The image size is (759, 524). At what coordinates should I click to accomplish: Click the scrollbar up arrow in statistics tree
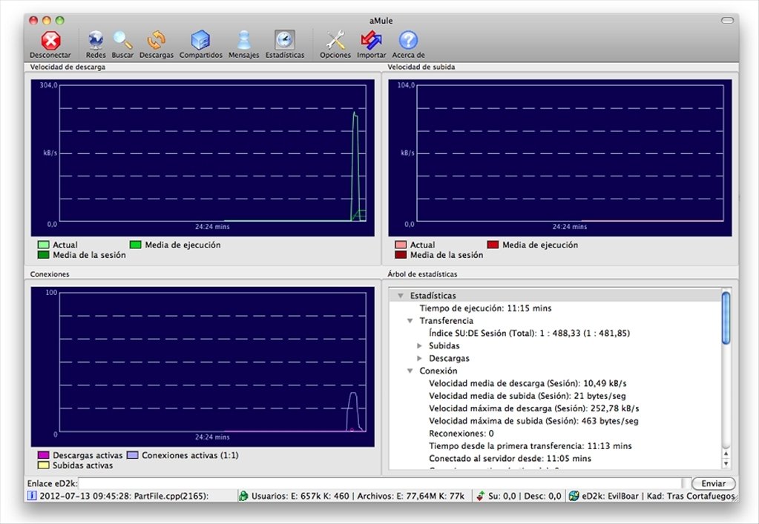coord(726,454)
